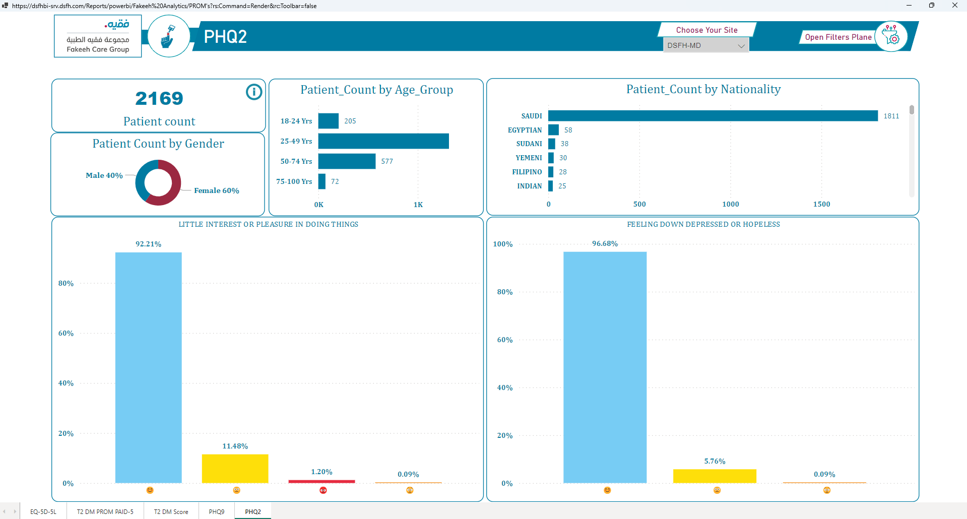Viewport: 967px width, 519px height.
Task: Switch to the EQ-5D-5L tab
Action: [x=43, y=511]
